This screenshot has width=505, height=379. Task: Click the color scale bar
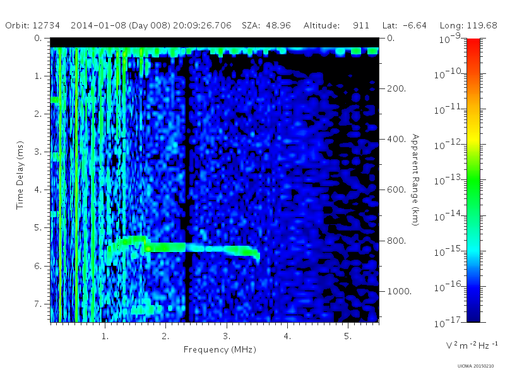pos(473,180)
